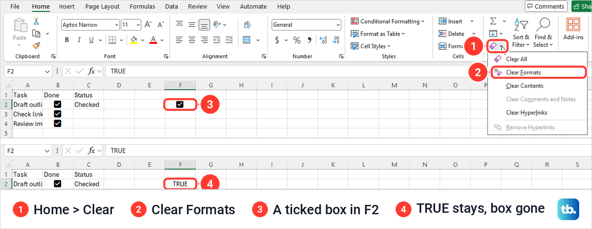
Task: Switch to the Automate tab
Action: pos(254,6)
